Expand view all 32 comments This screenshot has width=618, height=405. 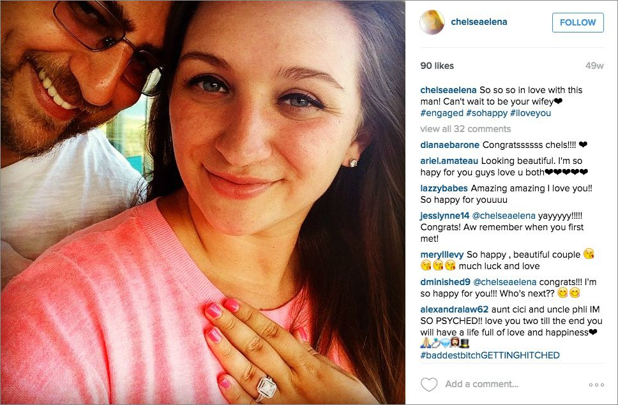click(x=465, y=129)
